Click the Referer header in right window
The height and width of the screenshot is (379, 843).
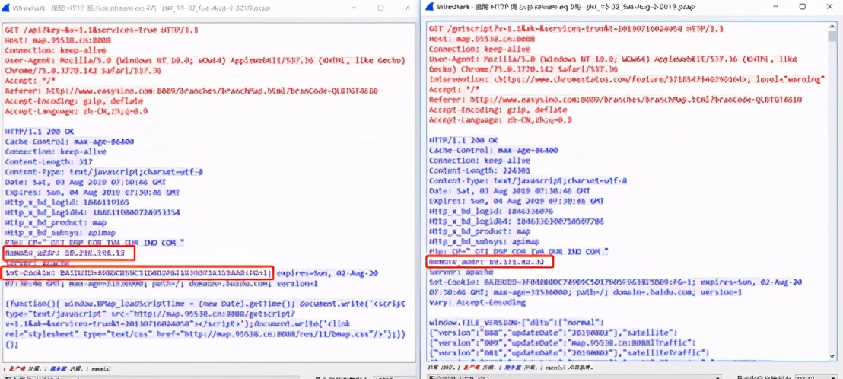[x=616, y=99]
